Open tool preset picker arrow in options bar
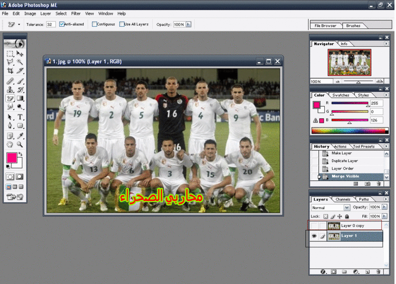Viewport: 396px width, 284px height. 19,24
